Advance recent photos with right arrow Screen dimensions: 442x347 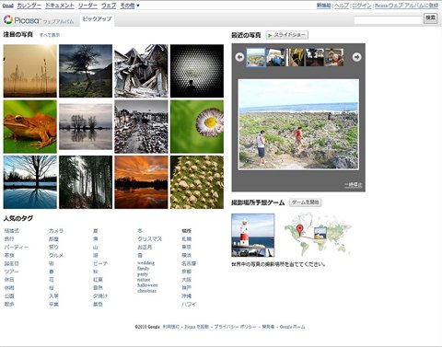click(x=356, y=57)
